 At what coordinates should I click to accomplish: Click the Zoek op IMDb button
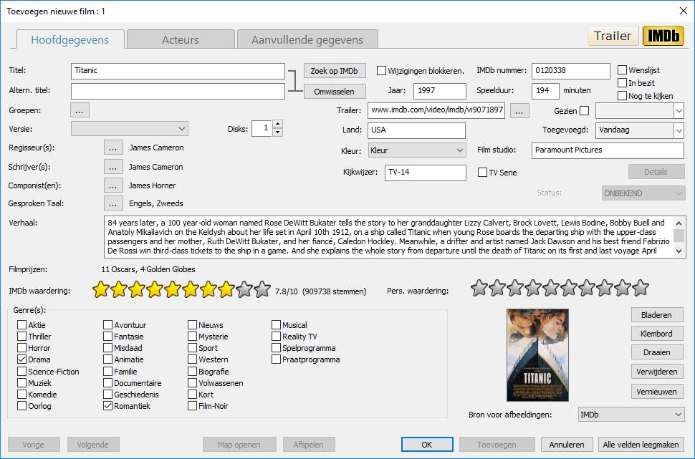pos(335,70)
